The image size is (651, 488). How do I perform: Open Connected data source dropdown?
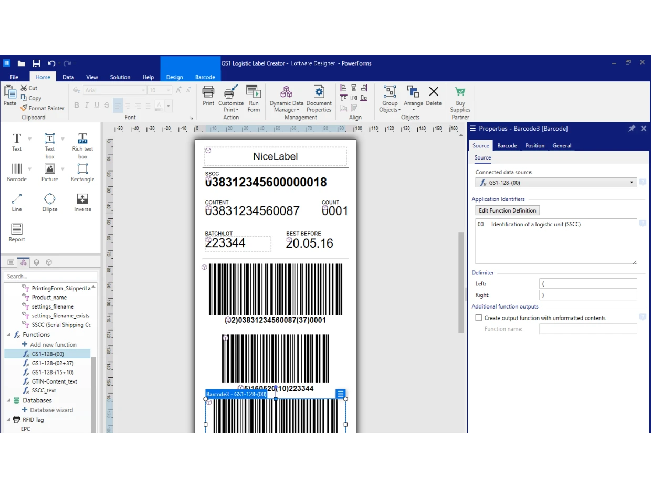click(x=631, y=183)
